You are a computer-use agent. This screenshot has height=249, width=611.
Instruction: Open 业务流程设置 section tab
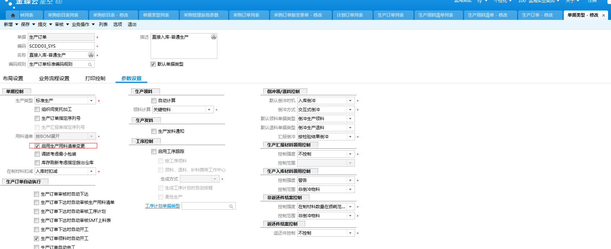(54, 78)
